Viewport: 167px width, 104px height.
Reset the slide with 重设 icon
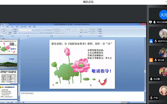14,31
